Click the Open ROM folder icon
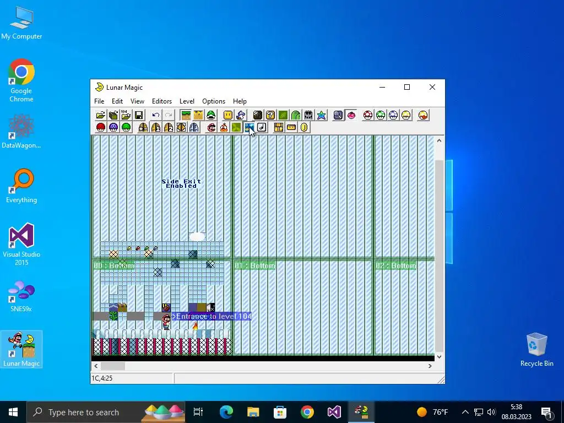564x423 pixels. 101,115
